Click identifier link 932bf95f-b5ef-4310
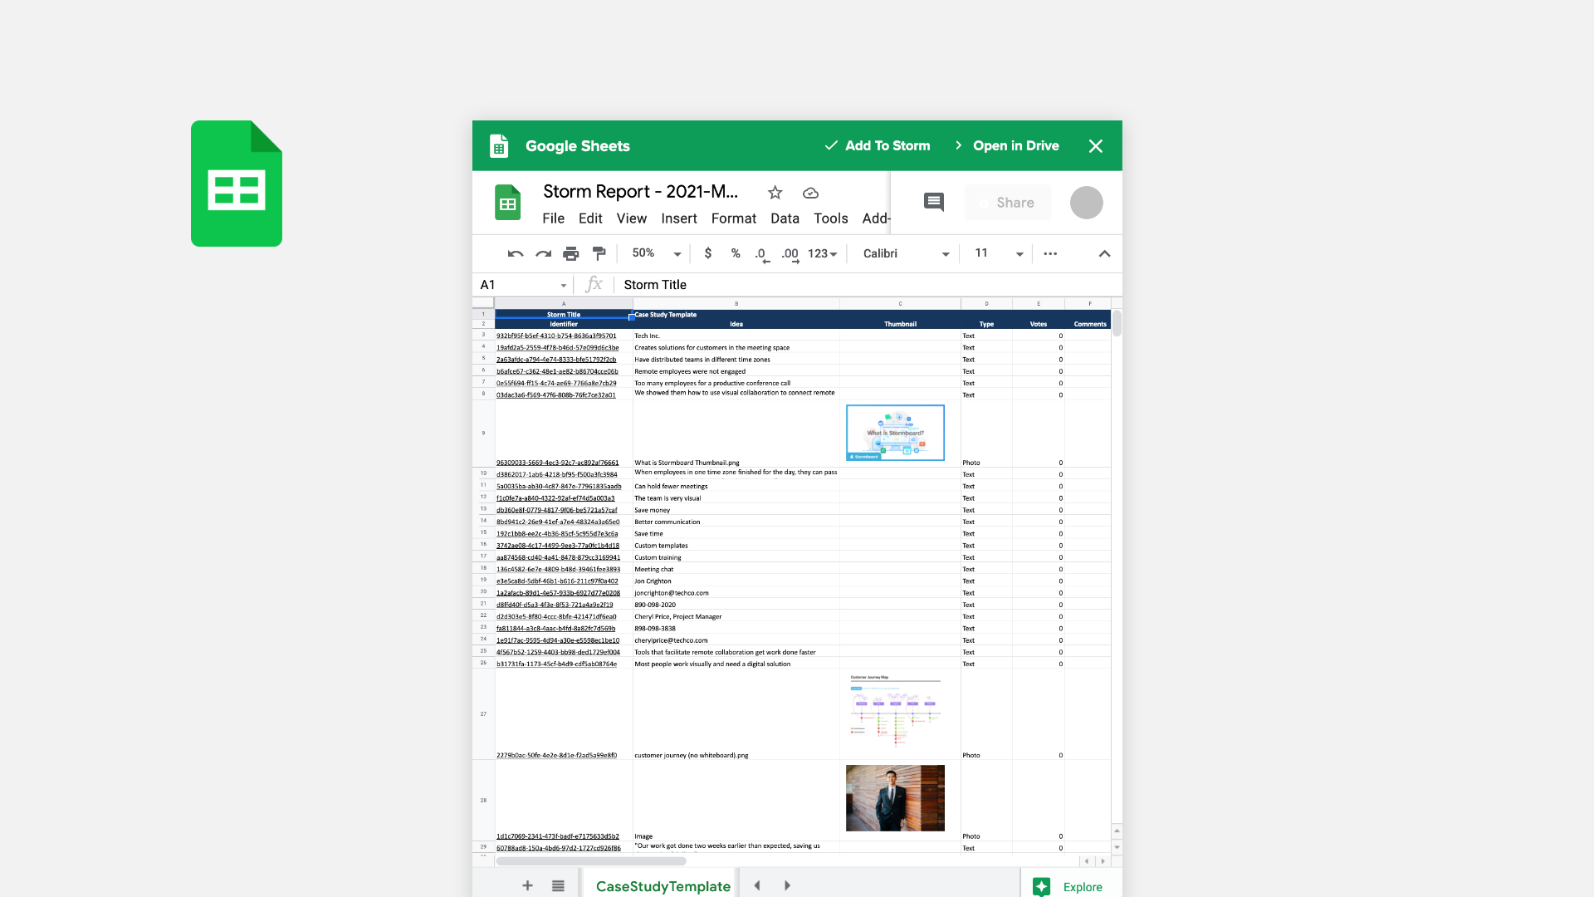The height and width of the screenshot is (897, 1594). [556, 336]
